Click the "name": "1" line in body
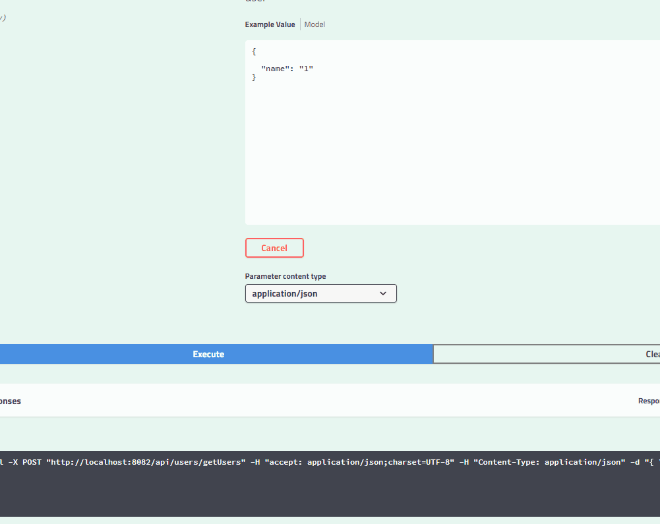Image resolution: width=660 pixels, height=524 pixels. tap(287, 69)
